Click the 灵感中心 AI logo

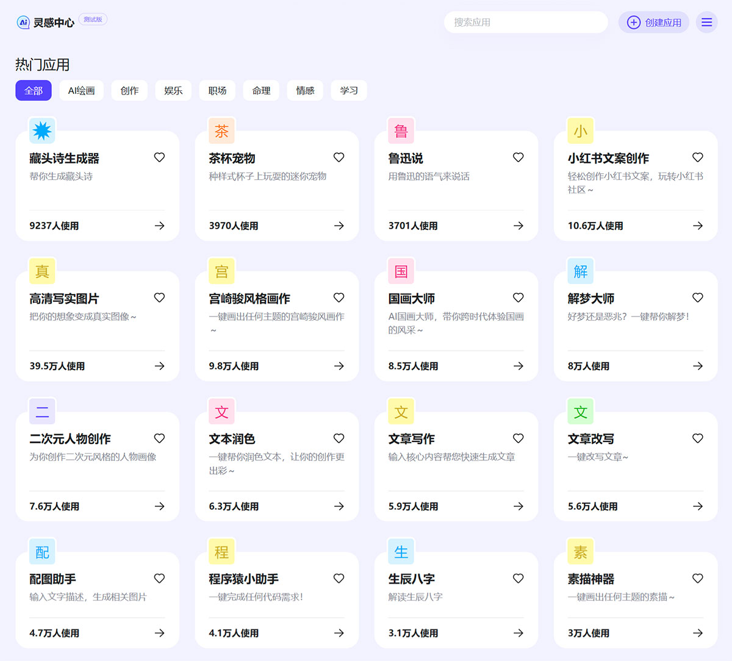point(23,22)
